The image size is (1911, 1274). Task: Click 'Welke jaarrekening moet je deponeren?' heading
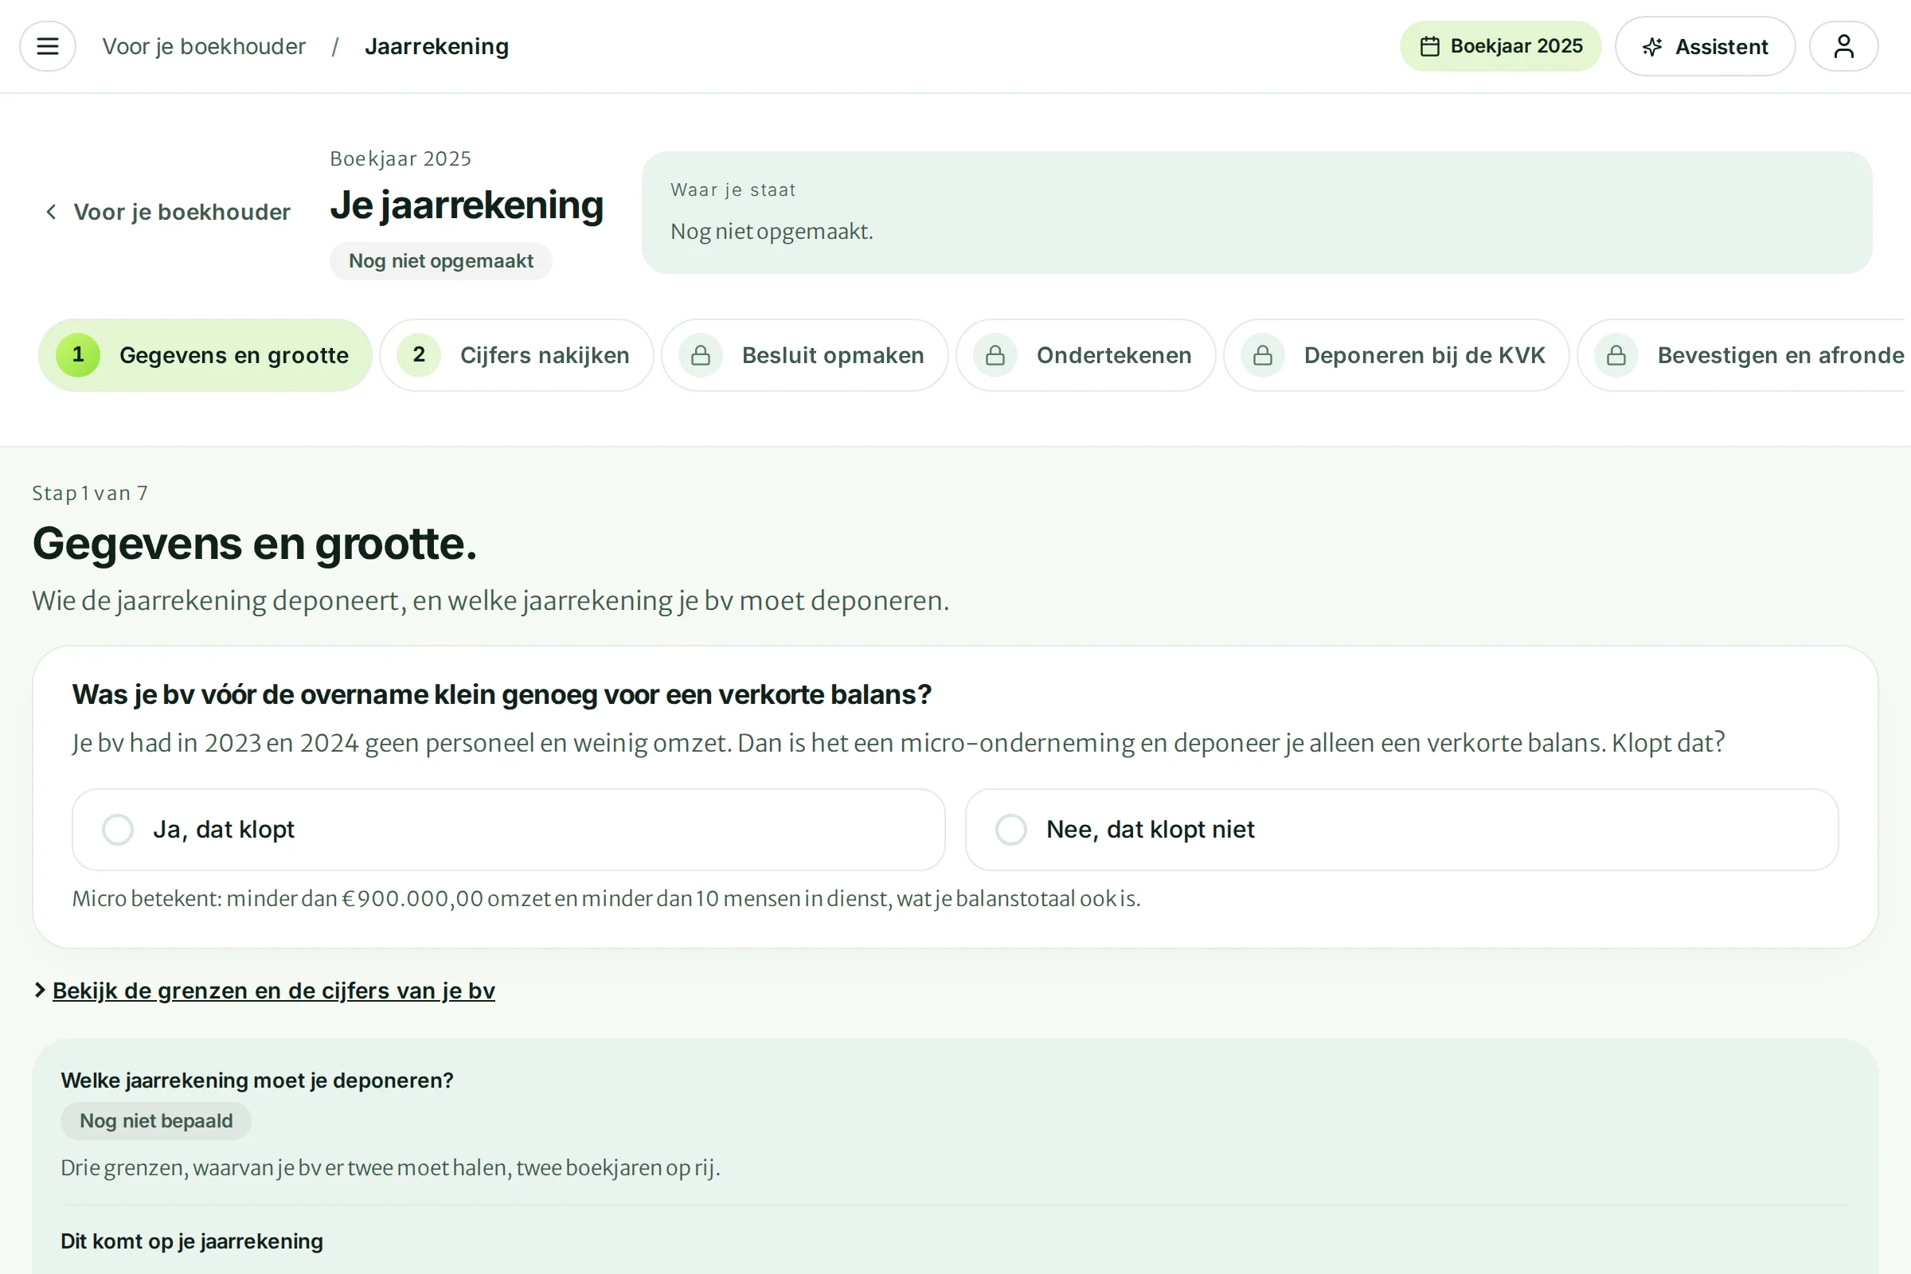coord(256,1081)
